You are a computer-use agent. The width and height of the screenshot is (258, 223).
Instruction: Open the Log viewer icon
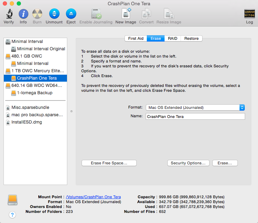tap(249, 14)
